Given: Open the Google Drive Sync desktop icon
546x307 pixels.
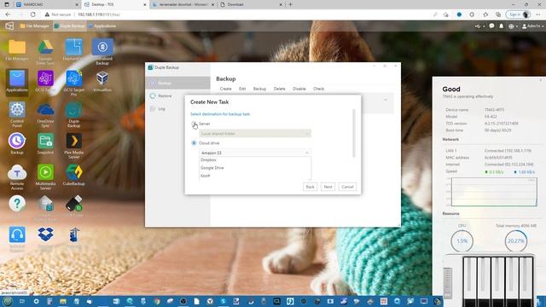Looking at the screenshot, I should click(45, 48).
